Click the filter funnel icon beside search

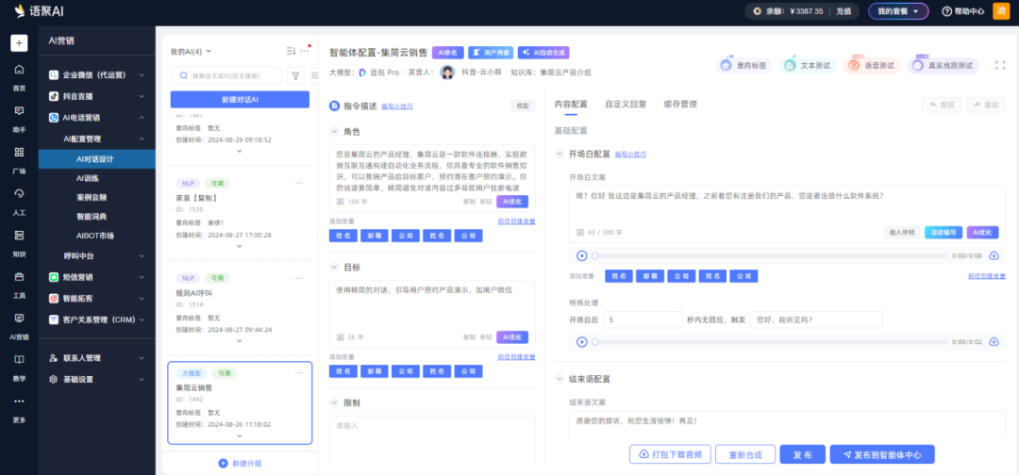point(294,75)
